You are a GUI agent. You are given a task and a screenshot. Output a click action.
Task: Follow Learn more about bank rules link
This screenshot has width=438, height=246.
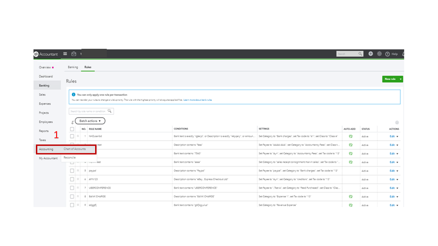pos(198,100)
